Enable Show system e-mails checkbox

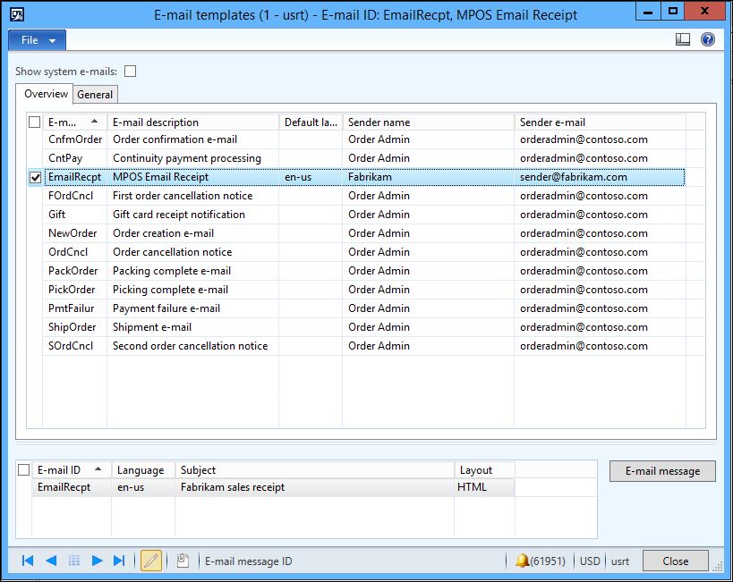coord(131,72)
